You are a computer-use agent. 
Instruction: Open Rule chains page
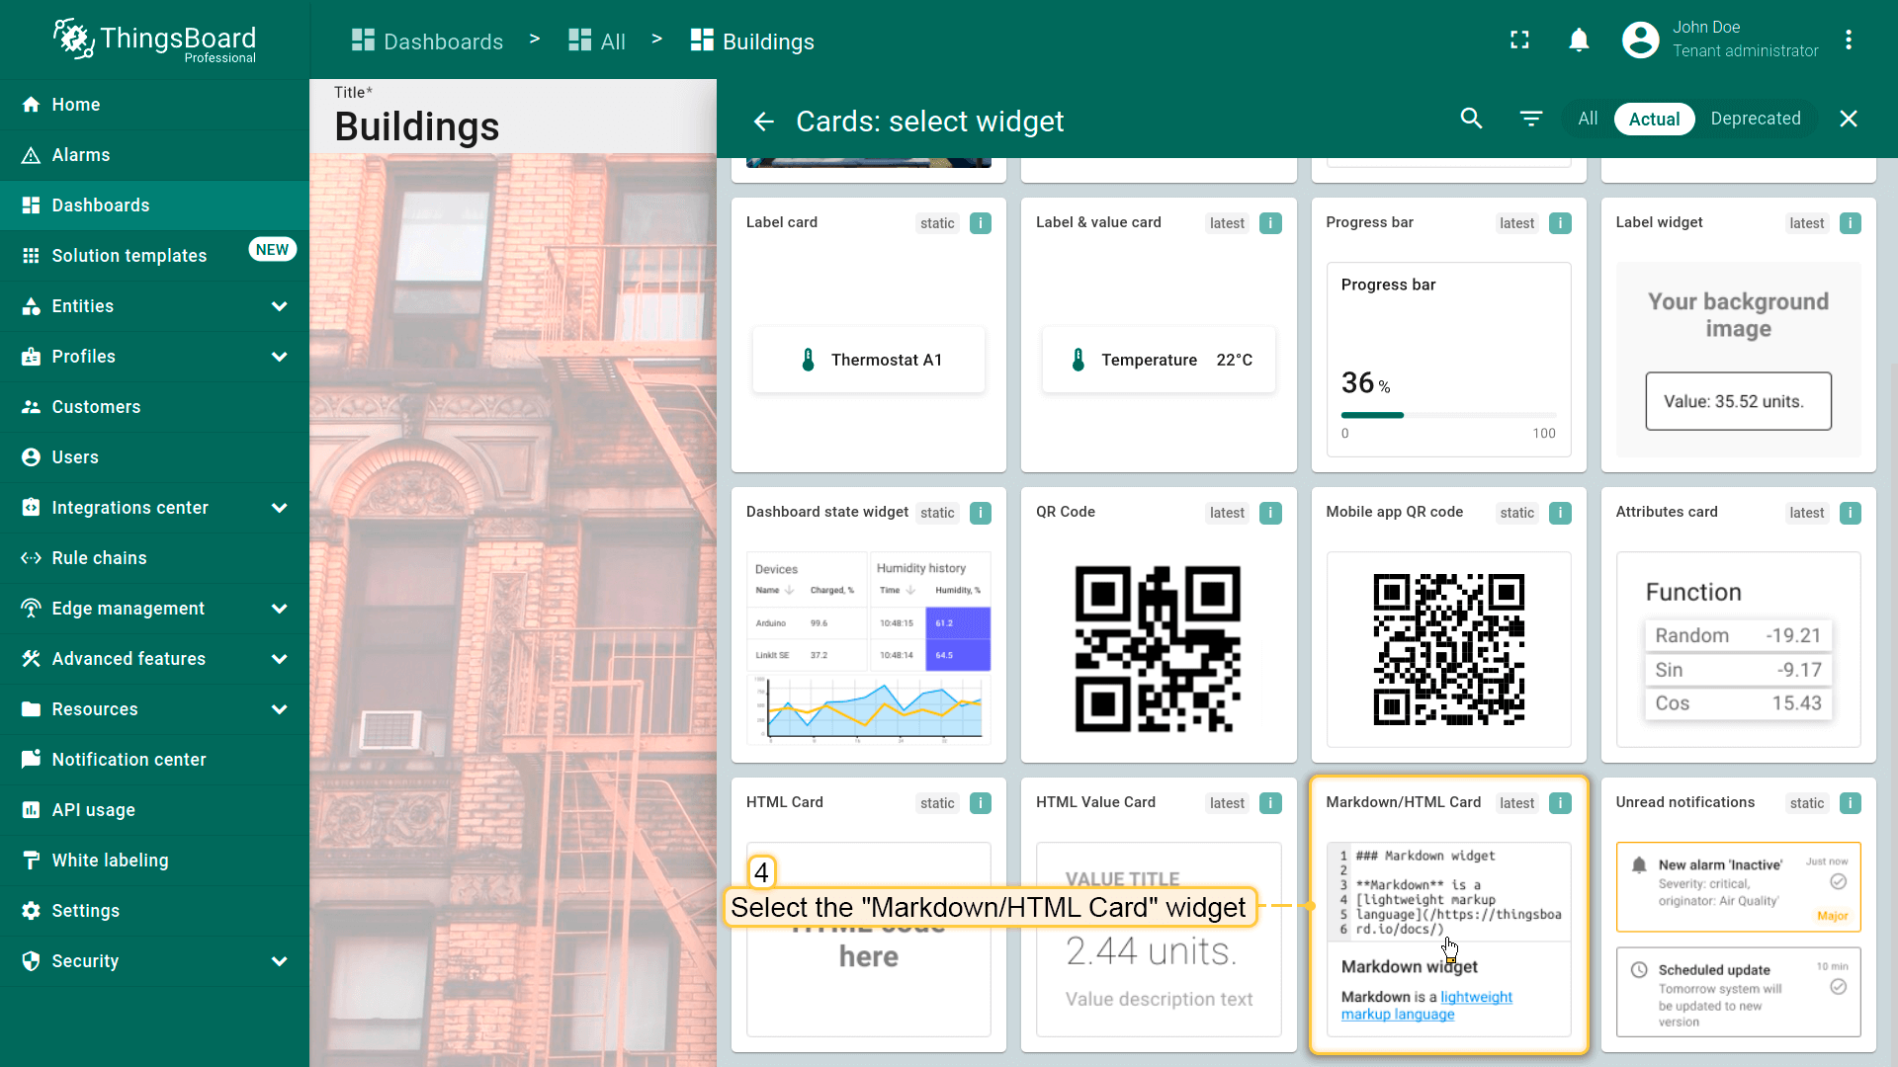pos(99,558)
